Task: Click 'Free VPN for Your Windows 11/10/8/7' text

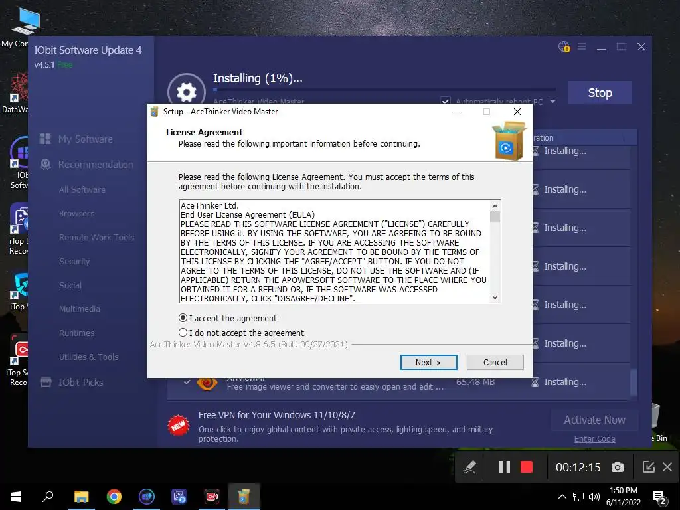Action: tap(277, 415)
